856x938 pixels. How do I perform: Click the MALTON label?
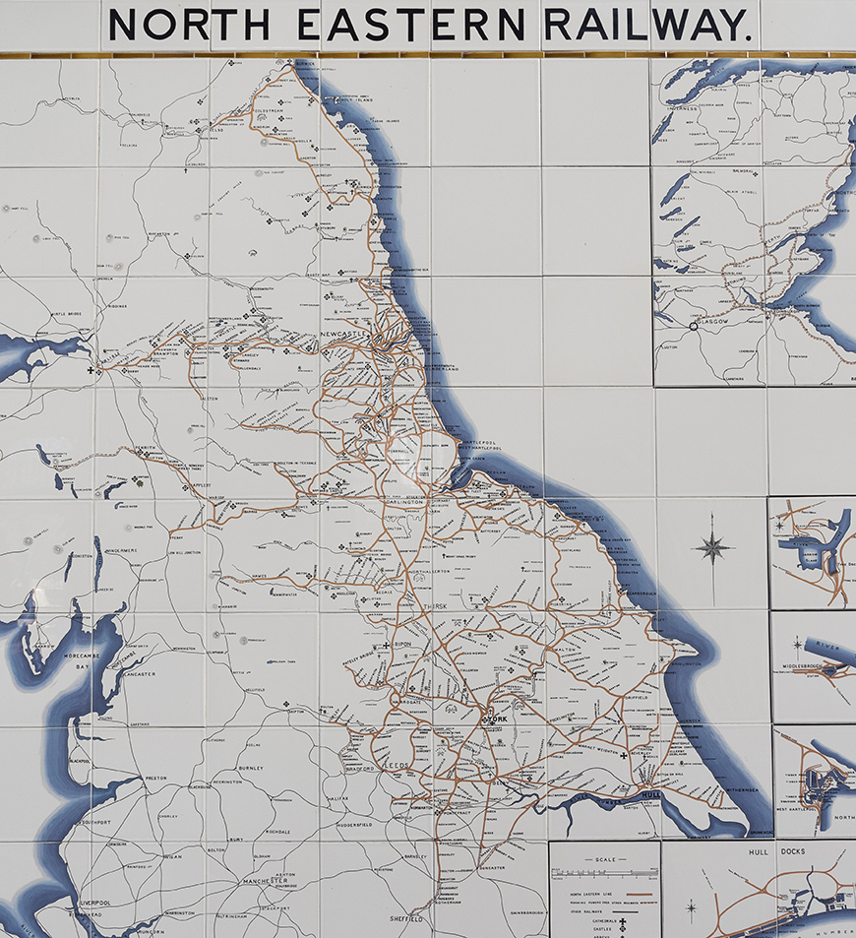566,649
